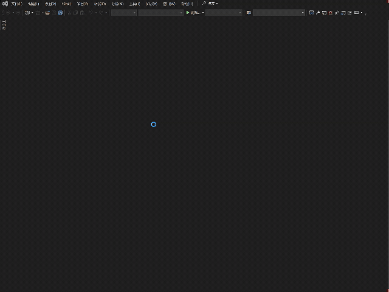Open the Find combo box in the toolbar
389x292 pixels.
279,13
